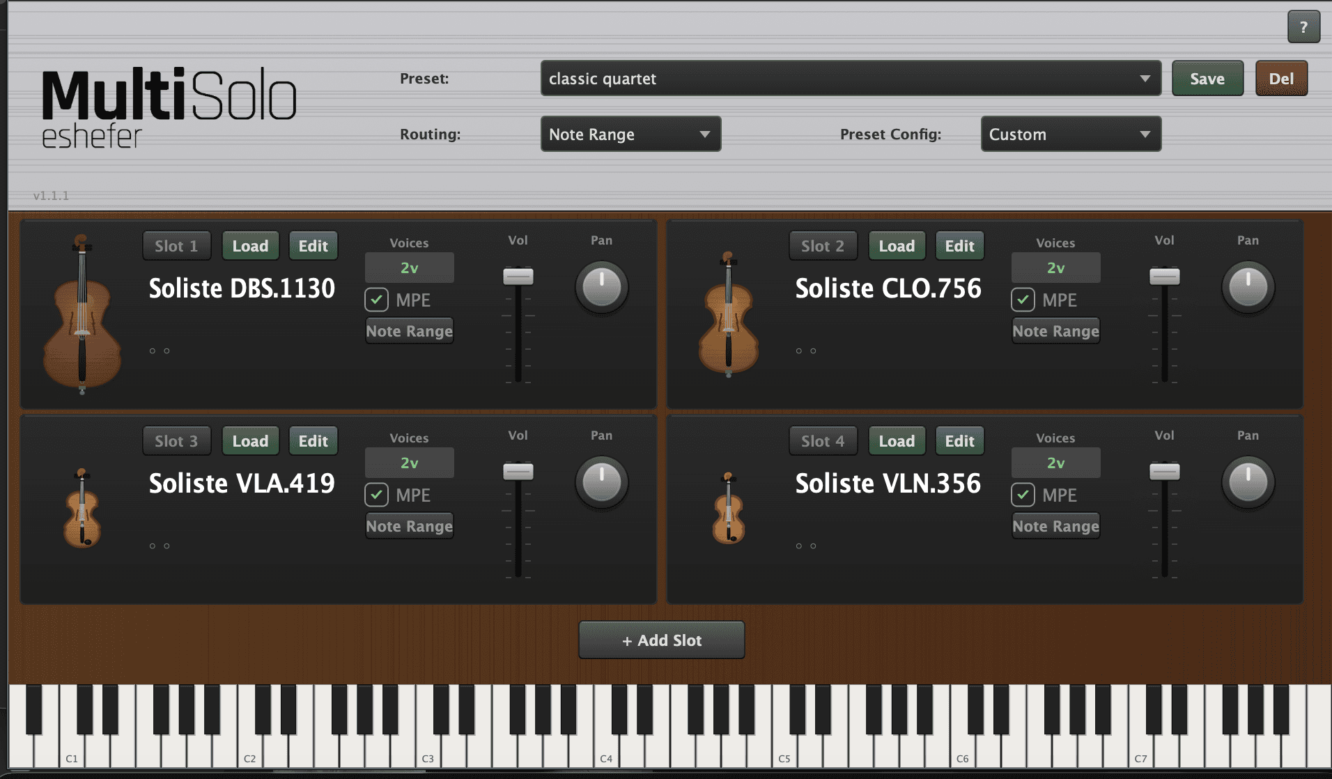Screen dimensions: 1332x779
Task: Disable MPE for Soliste DBS.1130
Action: click(377, 300)
